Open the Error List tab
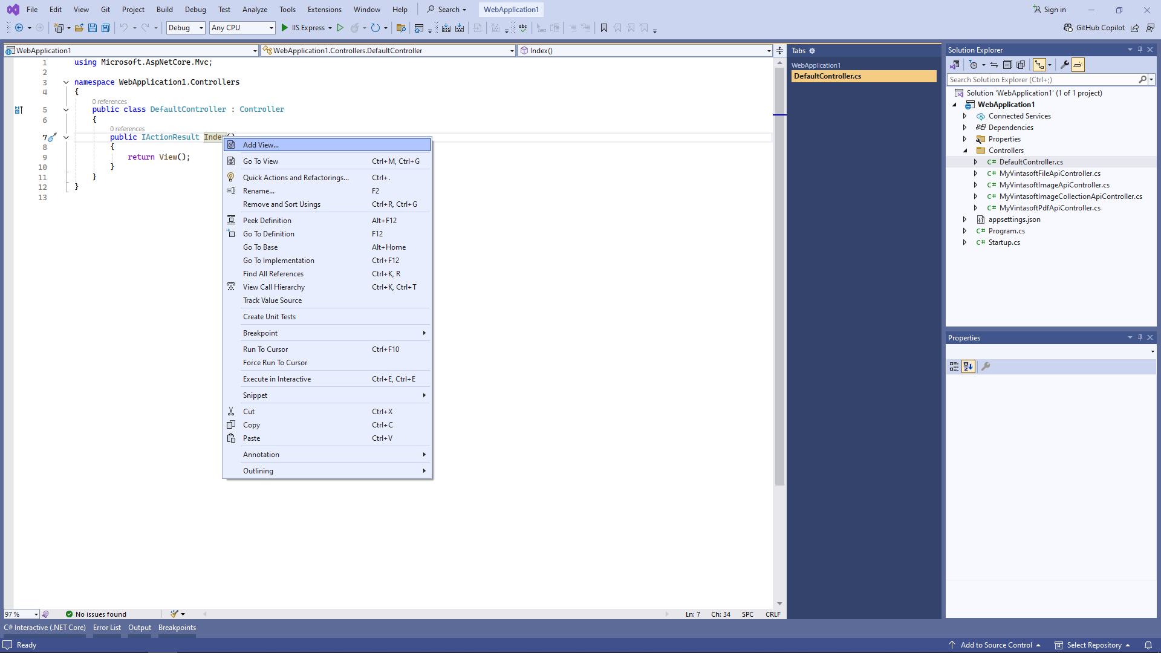The width and height of the screenshot is (1161, 653). coord(106,628)
